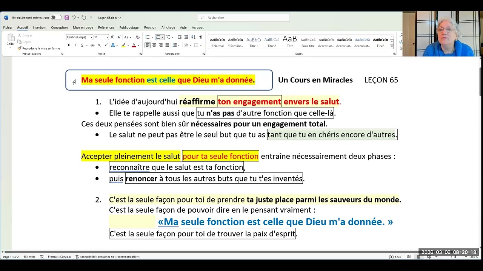The image size is (483, 271).
Task: Apply bold with the G button
Action: (x=69, y=45)
